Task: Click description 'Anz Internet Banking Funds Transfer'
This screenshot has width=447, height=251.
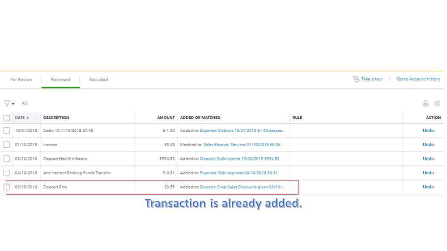Action: 77,173
